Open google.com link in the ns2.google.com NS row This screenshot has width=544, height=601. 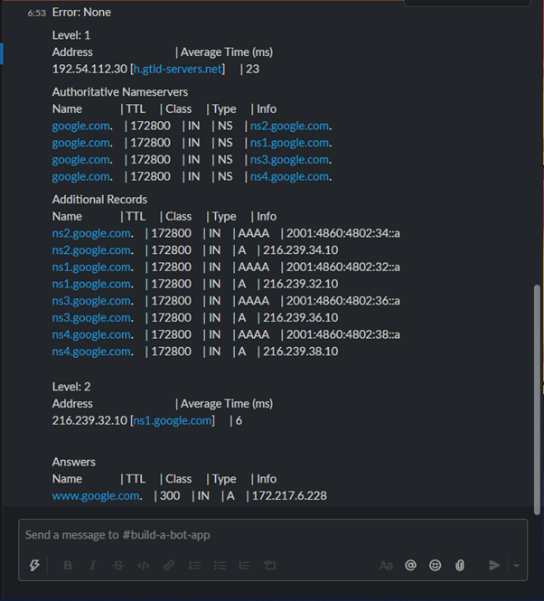click(81, 126)
